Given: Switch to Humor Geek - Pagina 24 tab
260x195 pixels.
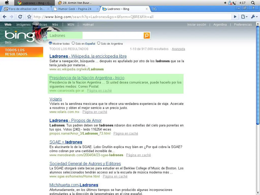Looking at the screenshot, I should click(x=75, y=9).
